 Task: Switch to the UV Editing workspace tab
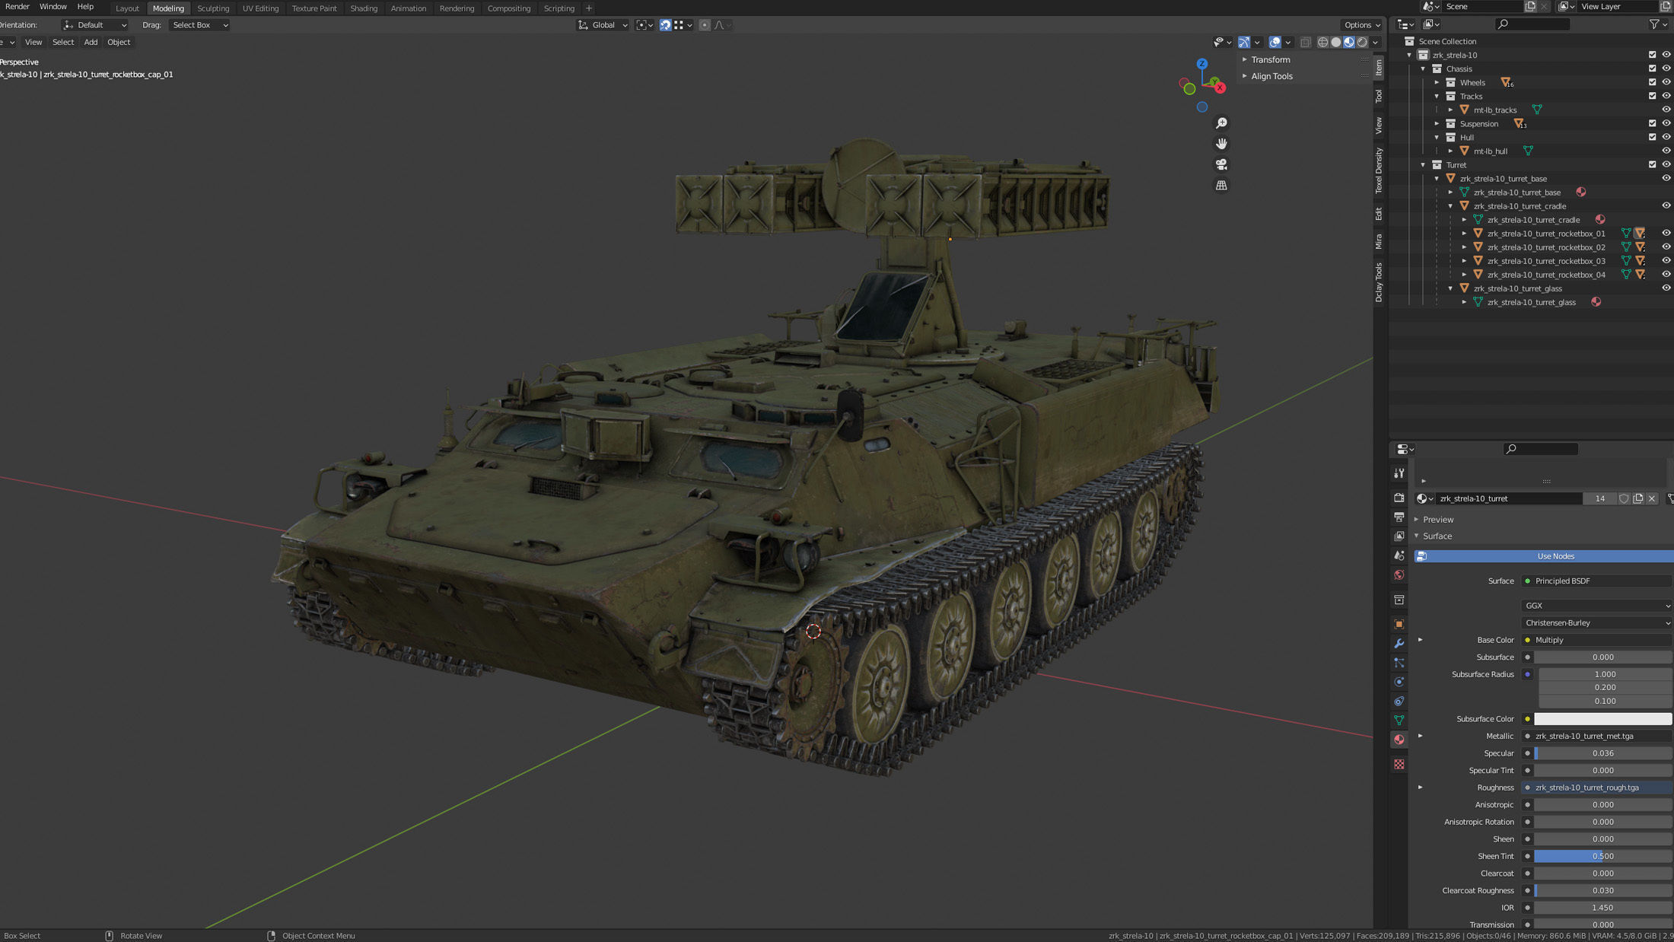pyautogui.click(x=260, y=8)
